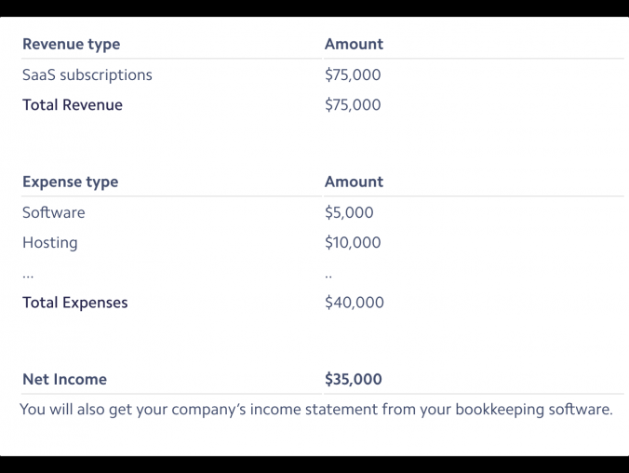Click the Amount header in expenses table
This screenshot has height=473, width=629.
click(354, 182)
